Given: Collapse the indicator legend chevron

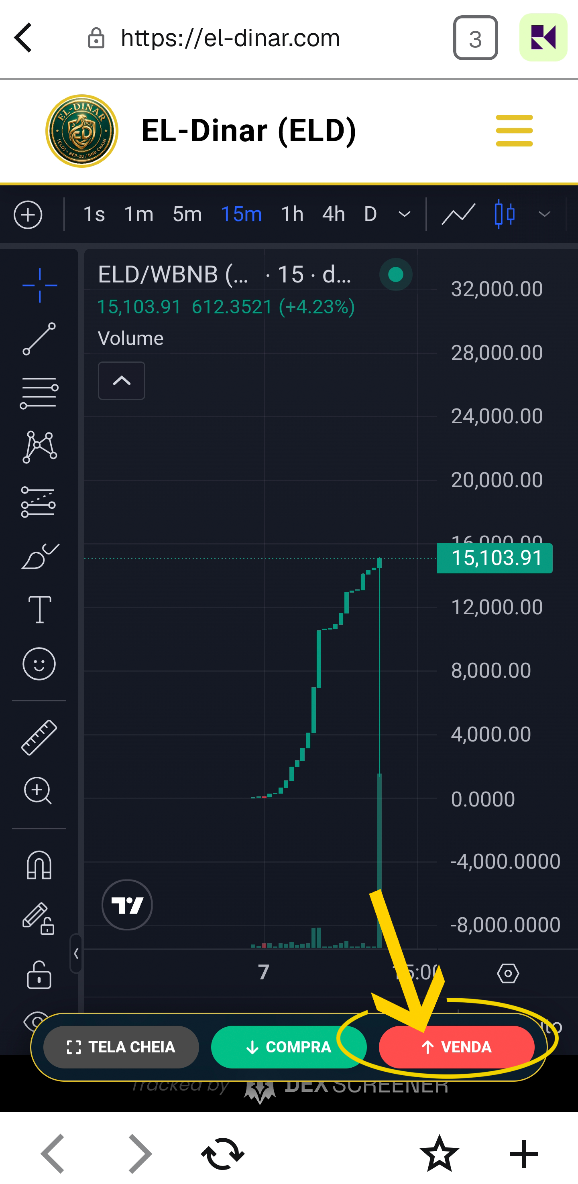Looking at the screenshot, I should [121, 381].
